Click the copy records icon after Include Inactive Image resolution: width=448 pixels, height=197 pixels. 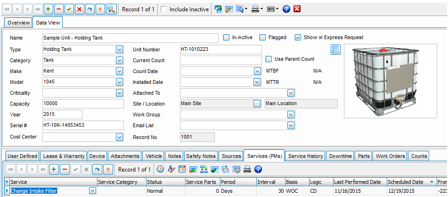click(x=218, y=9)
